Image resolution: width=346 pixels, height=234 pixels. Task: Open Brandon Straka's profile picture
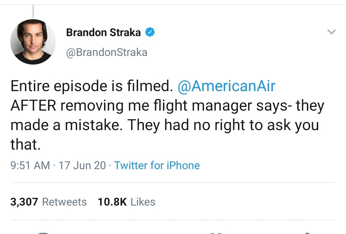click(33, 42)
